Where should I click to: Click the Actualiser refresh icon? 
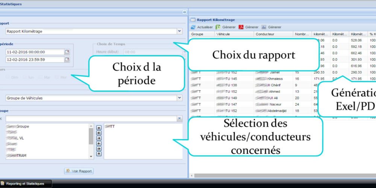[193, 27]
